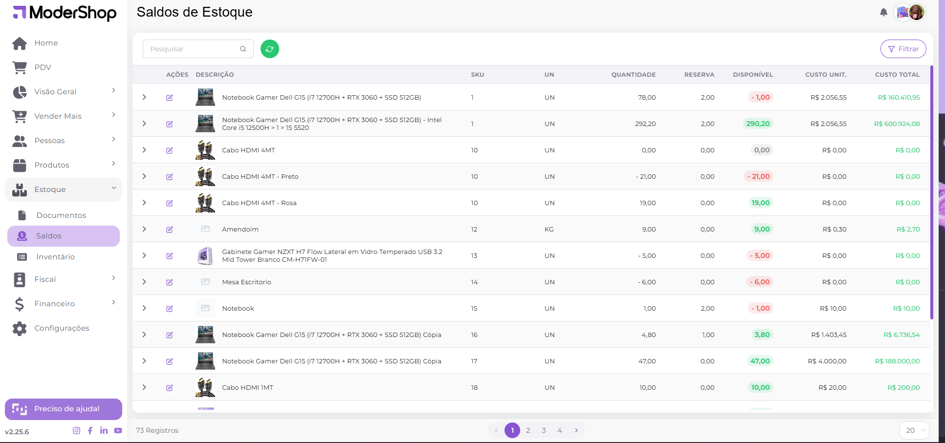Click the Documentos file icon
This screenshot has width=945, height=443.
pos(22,215)
